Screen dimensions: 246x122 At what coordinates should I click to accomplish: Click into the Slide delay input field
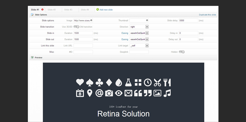tap(188, 21)
